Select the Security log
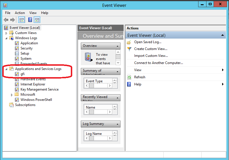This screenshot has height=160, width=229. (x=26, y=48)
